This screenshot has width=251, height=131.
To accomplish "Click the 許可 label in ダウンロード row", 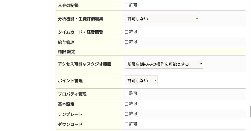I will coord(133,124).
